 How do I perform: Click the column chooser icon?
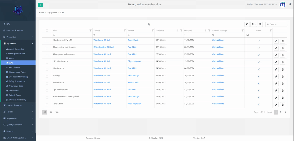coord(260,24)
